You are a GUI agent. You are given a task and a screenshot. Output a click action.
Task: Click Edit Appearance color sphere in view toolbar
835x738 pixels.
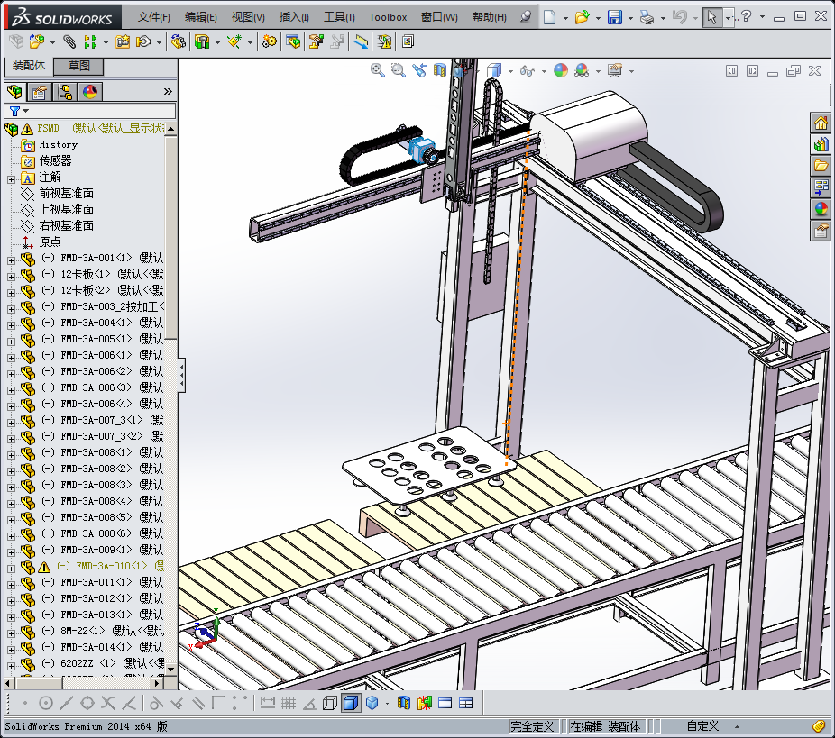click(560, 70)
